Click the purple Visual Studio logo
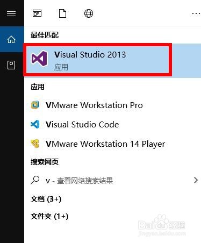Image resolution: width=201 pixels, height=243 pixels. 39,59
